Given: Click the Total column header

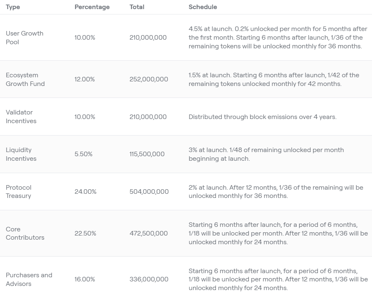Looking at the screenshot, I should point(137,7).
